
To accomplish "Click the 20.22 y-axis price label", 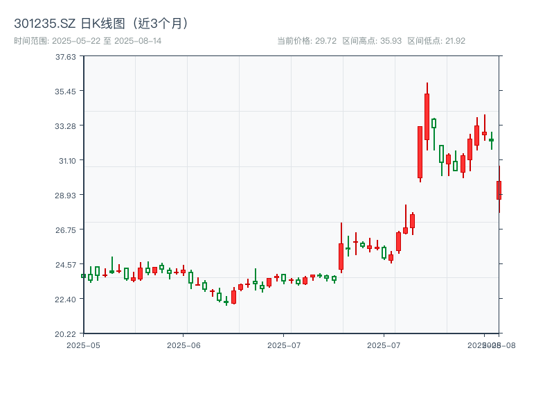I will 66,333.
